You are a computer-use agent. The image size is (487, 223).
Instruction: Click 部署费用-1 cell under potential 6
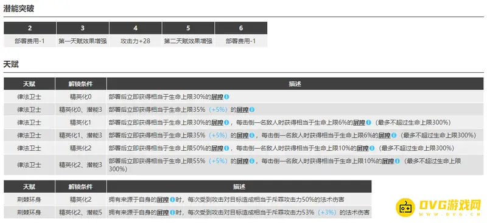point(241,41)
